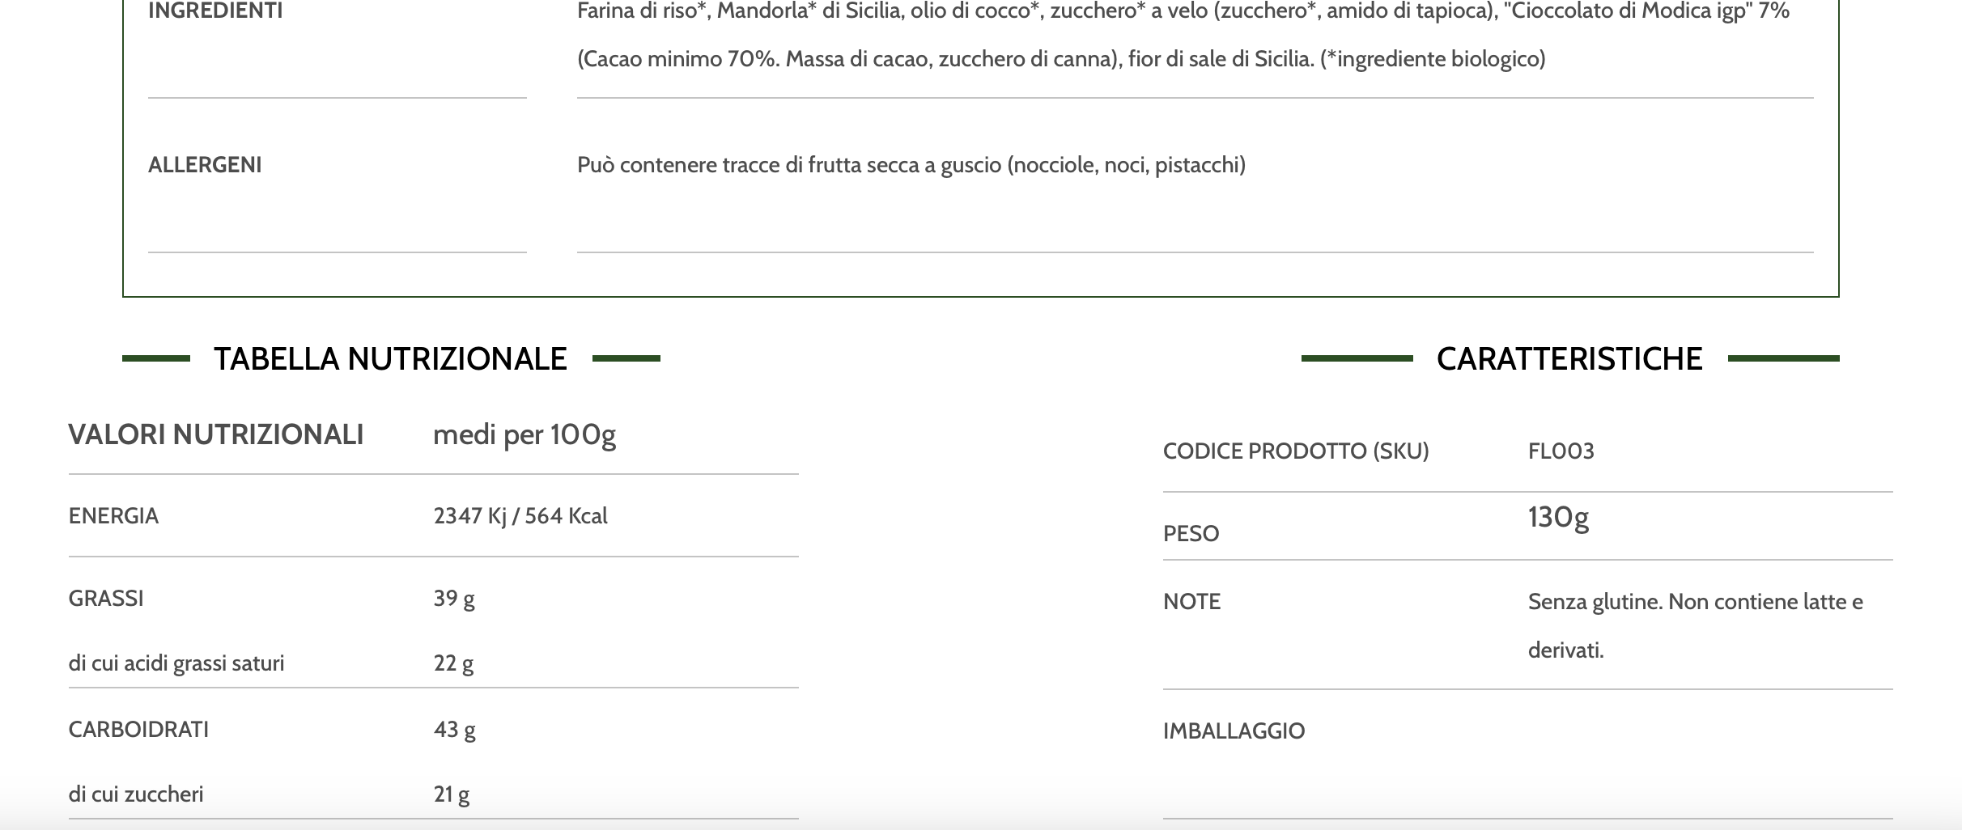Click the "di cui zuccheri" row label

pyautogui.click(x=136, y=794)
